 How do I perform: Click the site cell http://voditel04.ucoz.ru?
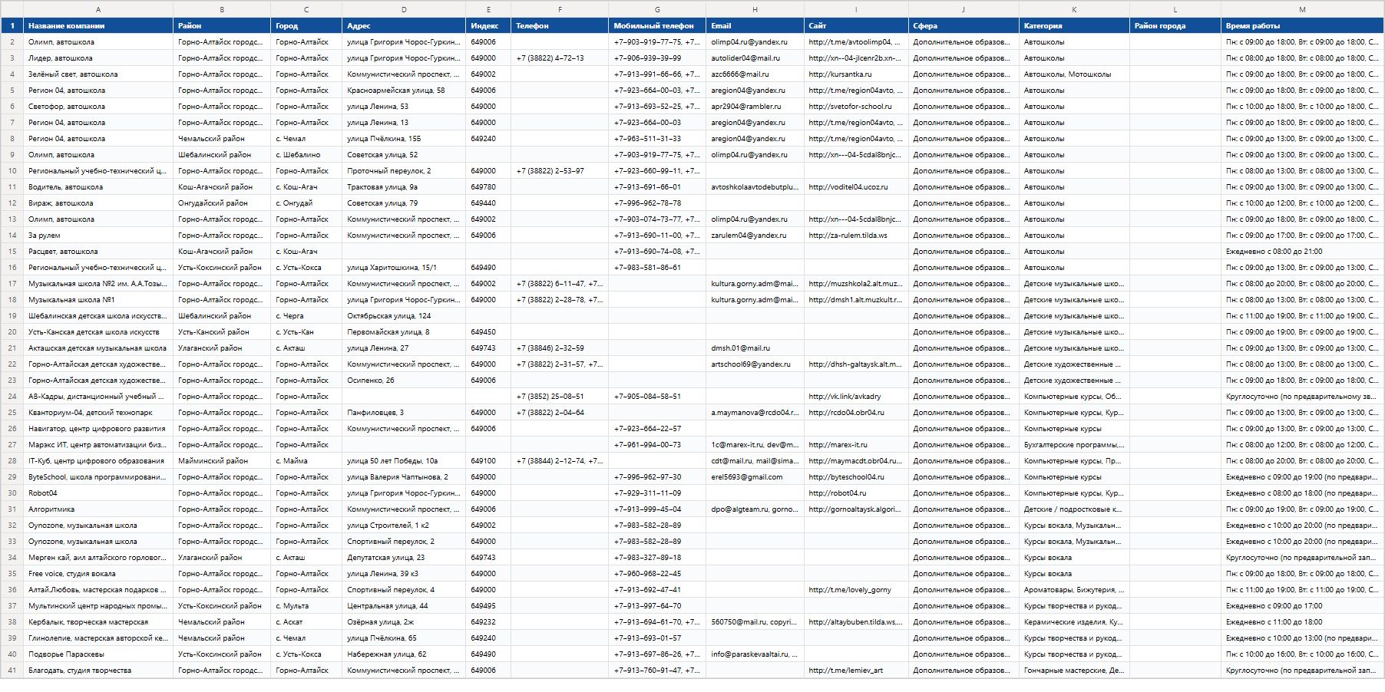click(x=856, y=187)
